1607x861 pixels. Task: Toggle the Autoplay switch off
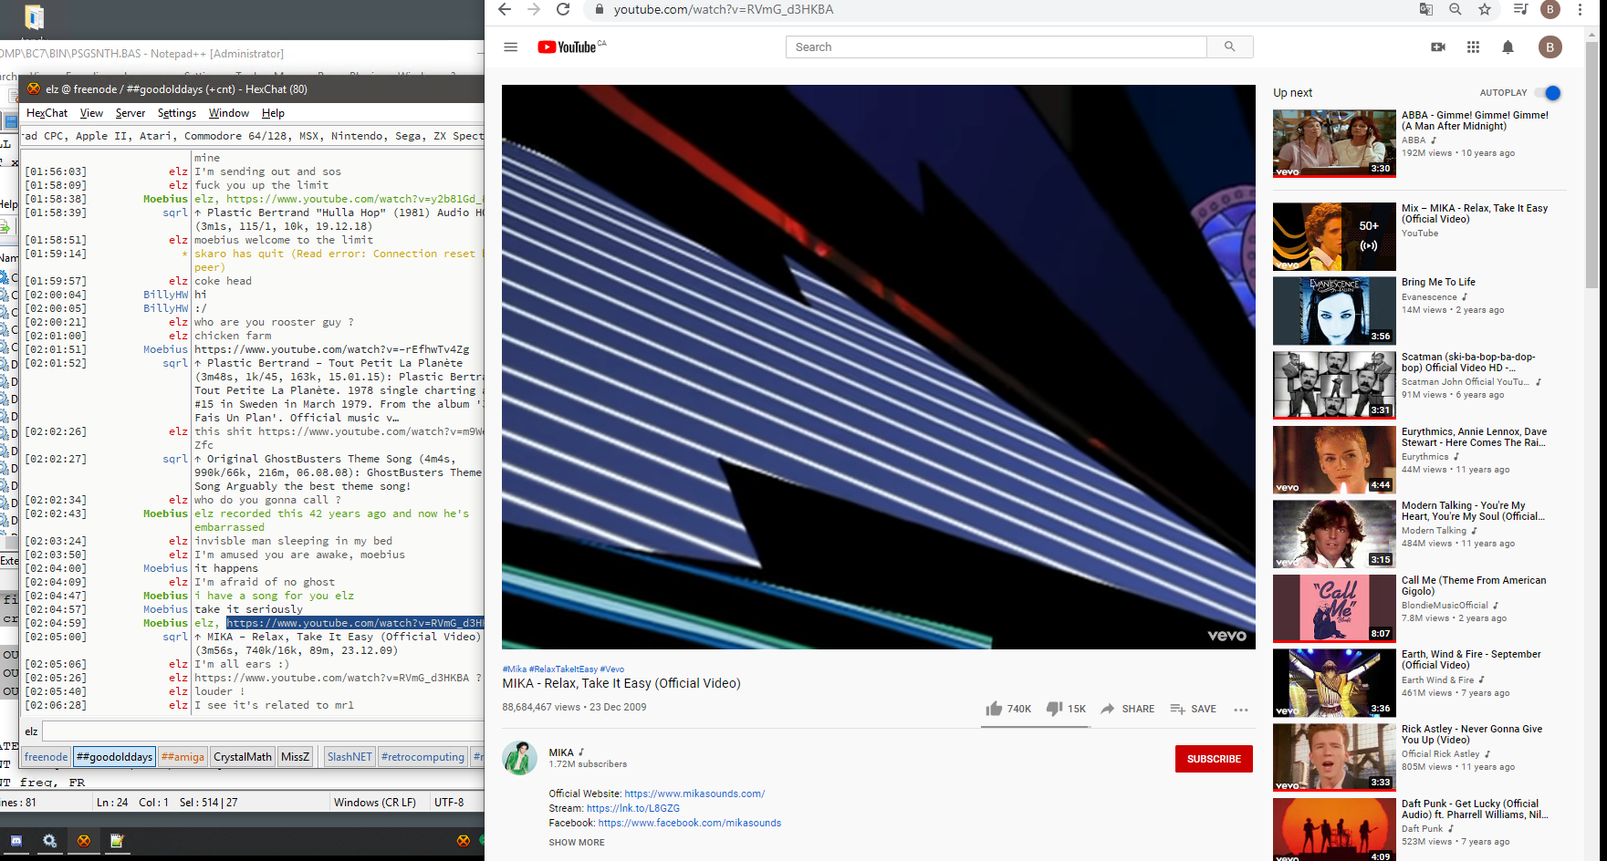coord(1548,92)
